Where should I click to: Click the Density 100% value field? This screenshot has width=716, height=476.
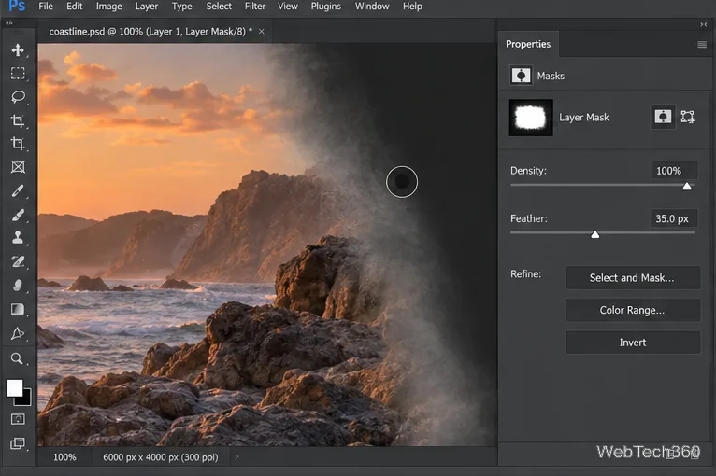(x=674, y=171)
